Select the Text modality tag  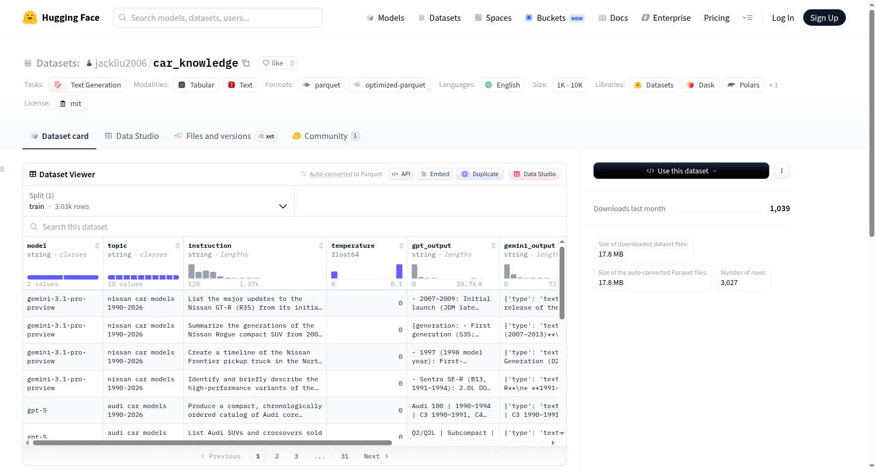[240, 85]
